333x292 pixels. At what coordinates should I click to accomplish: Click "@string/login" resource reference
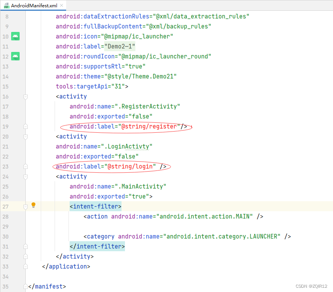130,167
